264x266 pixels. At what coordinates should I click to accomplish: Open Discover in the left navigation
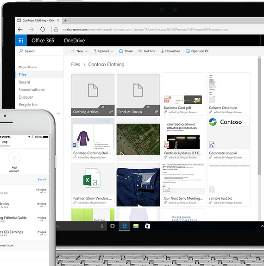26,97
